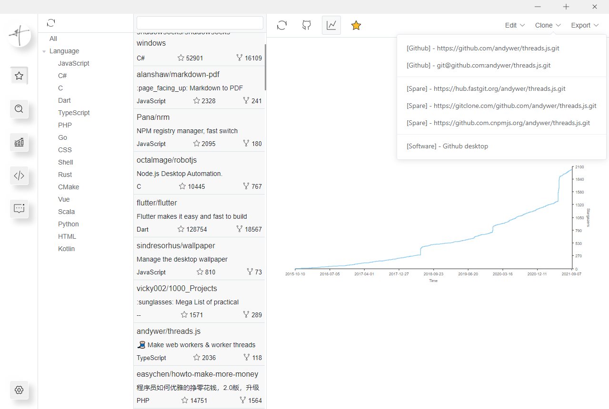Refresh the language category list
609x409 pixels.
pos(51,23)
